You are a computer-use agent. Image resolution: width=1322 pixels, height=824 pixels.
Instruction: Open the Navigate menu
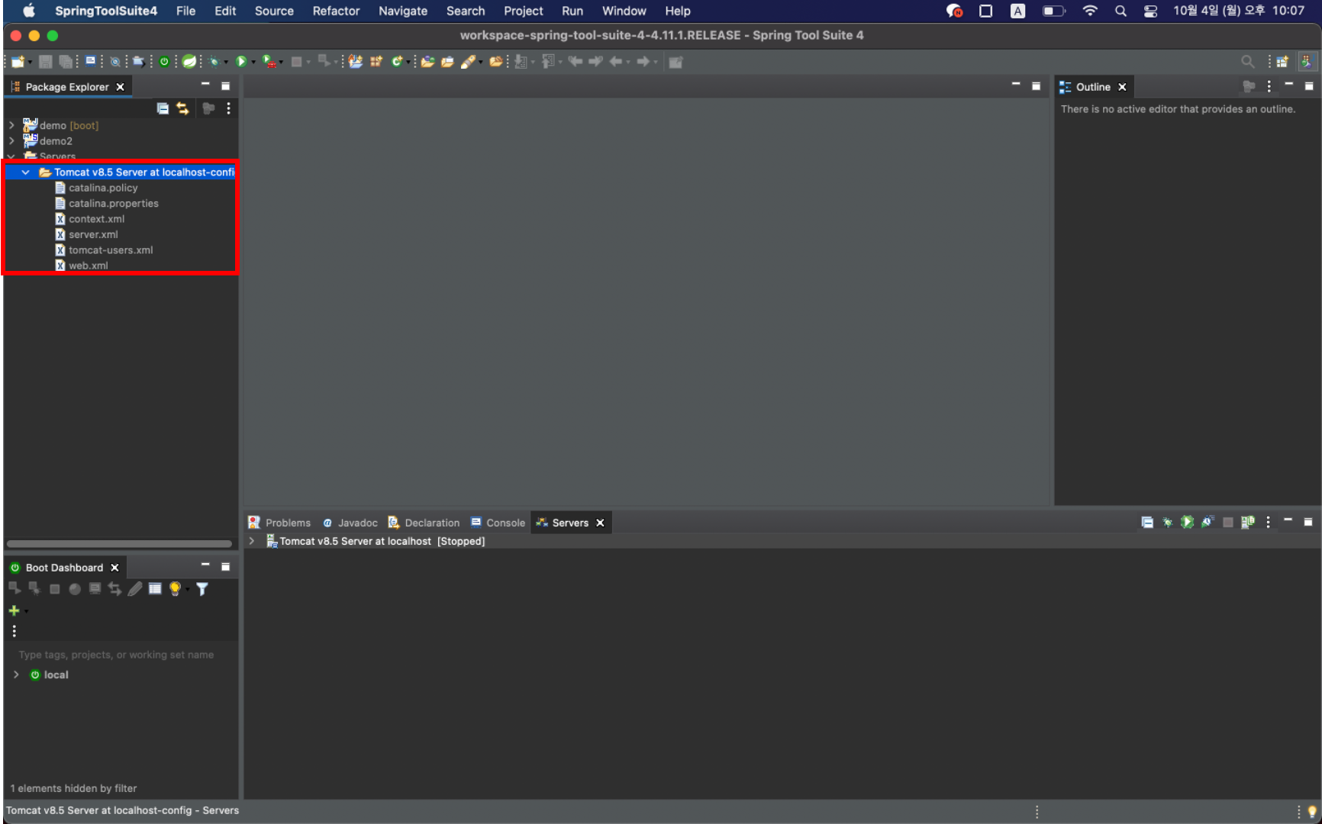pyautogui.click(x=403, y=11)
